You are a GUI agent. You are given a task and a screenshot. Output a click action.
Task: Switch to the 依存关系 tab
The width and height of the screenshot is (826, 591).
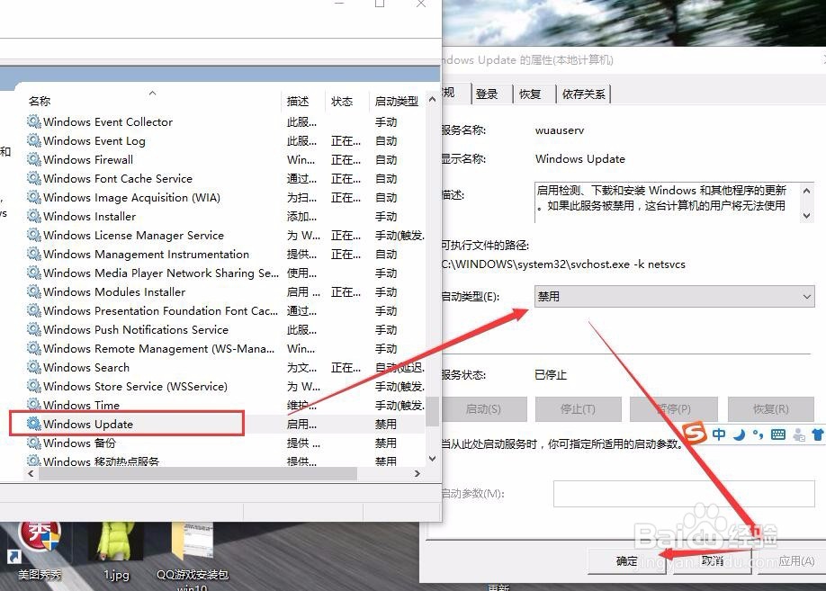(584, 94)
